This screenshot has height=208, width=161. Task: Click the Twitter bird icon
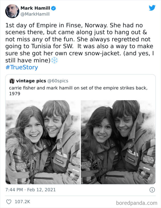pos(153,8)
